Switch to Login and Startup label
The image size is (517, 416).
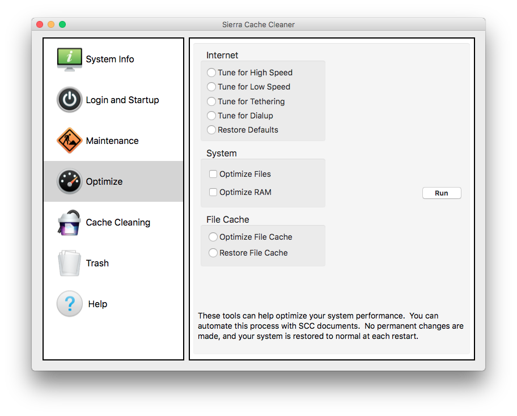tap(122, 100)
